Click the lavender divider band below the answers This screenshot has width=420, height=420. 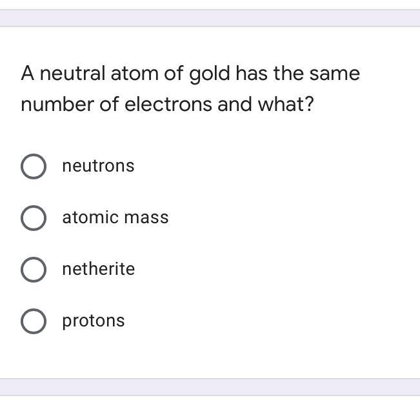coord(210,387)
